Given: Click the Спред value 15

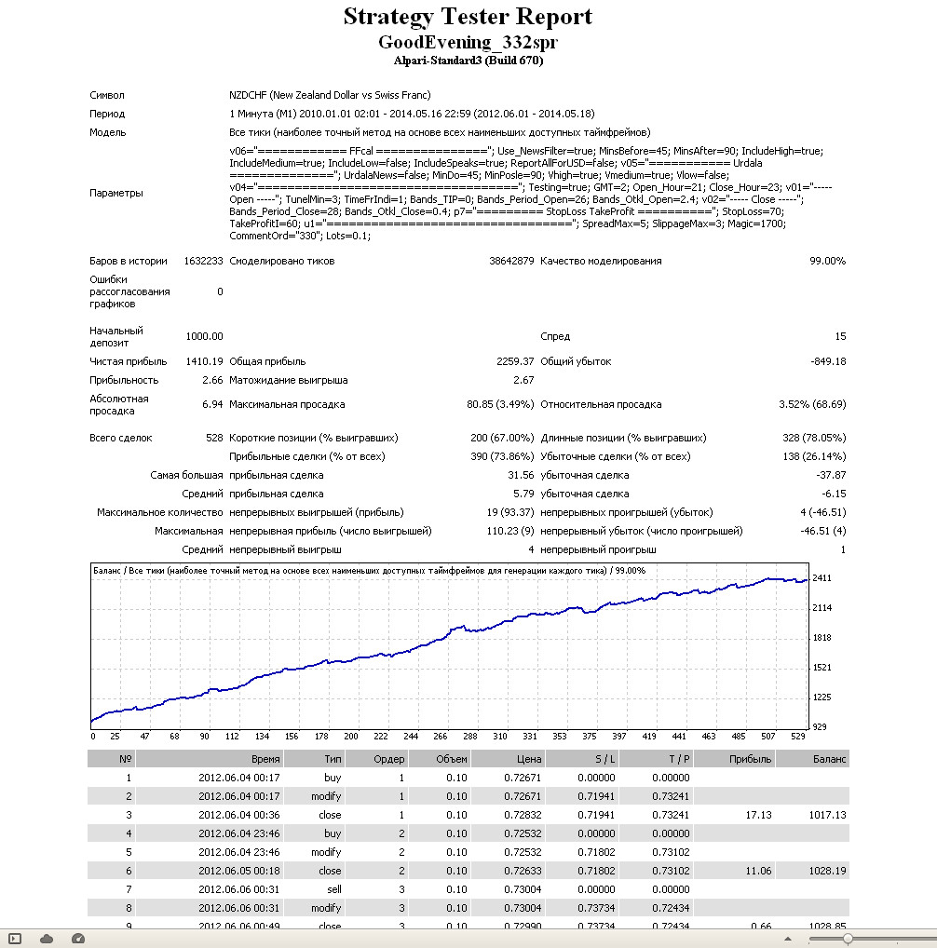Looking at the screenshot, I should (840, 336).
